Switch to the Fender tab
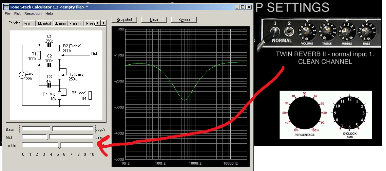This screenshot has height=171, width=386. (x=14, y=23)
